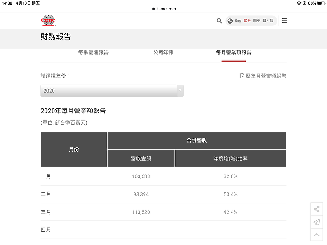The width and height of the screenshot is (327, 245).
Task: Open the 每季營運報告 tab
Action: click(93, 53)
